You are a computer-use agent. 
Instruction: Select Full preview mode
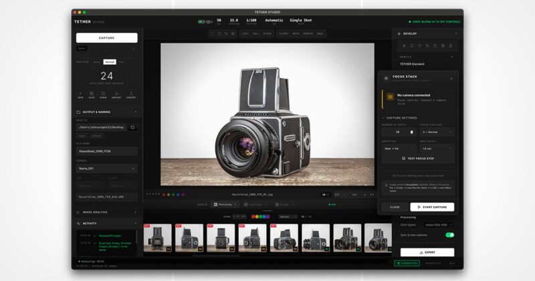coord(121,62)
